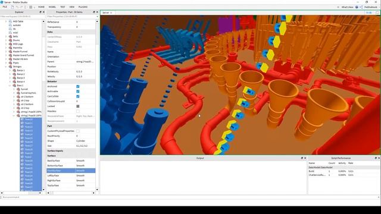Click the Size value 0.1, 0.2, 0.2
Viewport: 381px width, 214px height.
[x=82, y=146]
